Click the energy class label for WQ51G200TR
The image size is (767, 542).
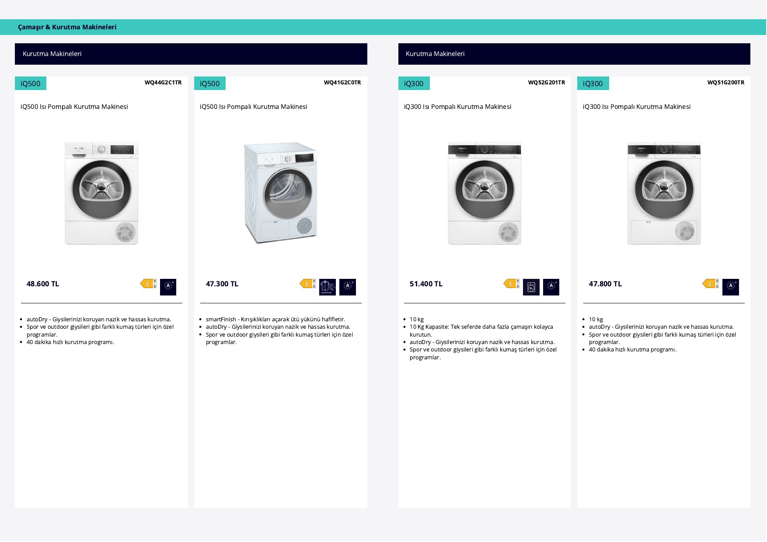coord(711,284)
